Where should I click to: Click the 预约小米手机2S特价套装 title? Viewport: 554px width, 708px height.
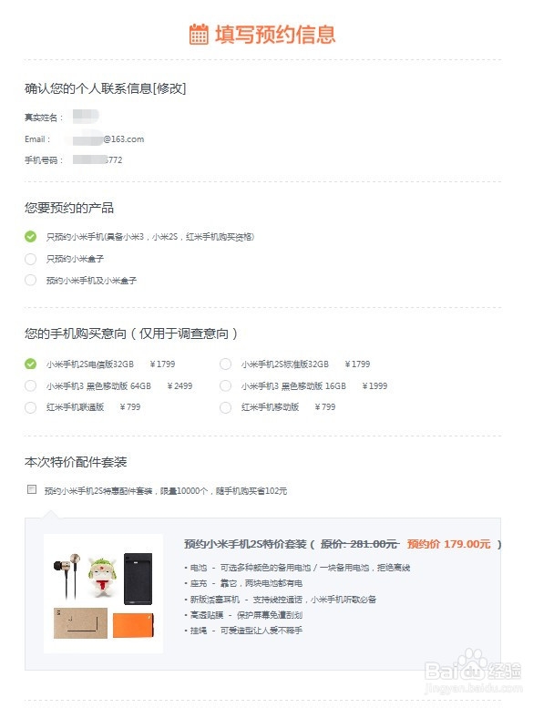pos(245,544)
